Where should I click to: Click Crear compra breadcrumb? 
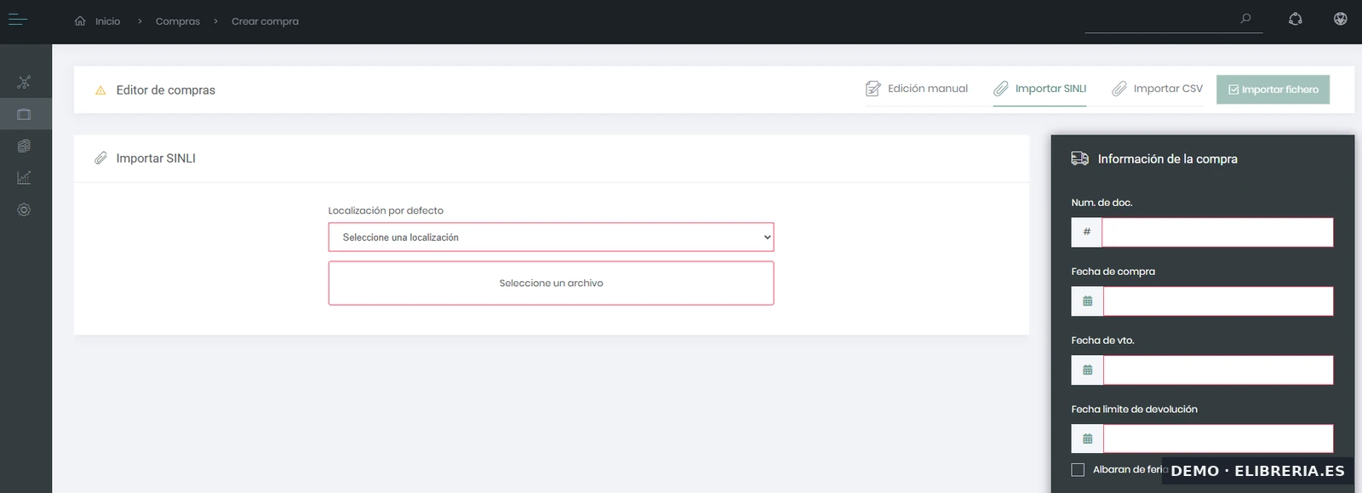[x=265, y=21]
